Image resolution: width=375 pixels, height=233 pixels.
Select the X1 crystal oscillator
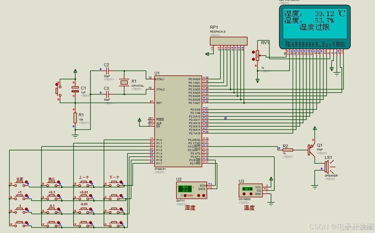(x=124, y=82)
